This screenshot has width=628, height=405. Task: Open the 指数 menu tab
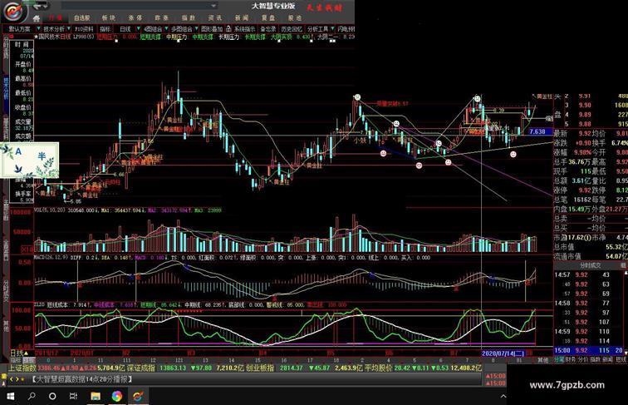click(x=189, y=18)
